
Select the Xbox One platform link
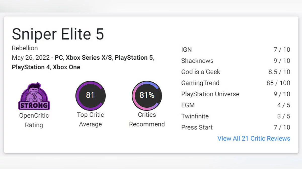(x=66, y=67)
